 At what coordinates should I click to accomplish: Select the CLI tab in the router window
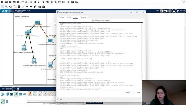(x=76, y=17)
